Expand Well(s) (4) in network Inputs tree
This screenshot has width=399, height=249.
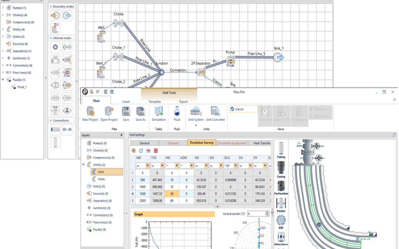coord(3,30)
